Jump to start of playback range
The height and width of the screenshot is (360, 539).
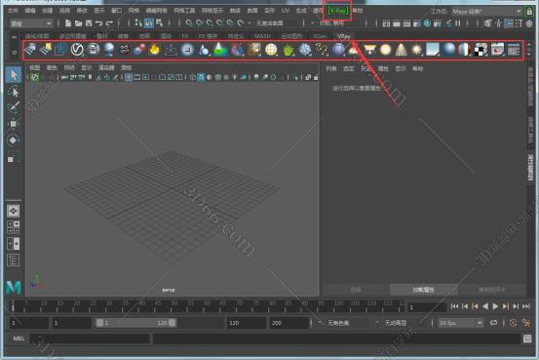tap(454, 306)
